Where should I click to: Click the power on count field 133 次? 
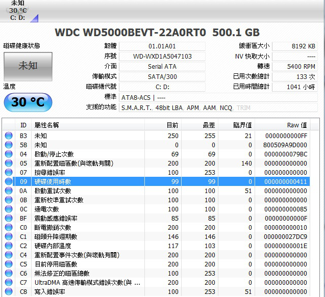pos(295,77)
